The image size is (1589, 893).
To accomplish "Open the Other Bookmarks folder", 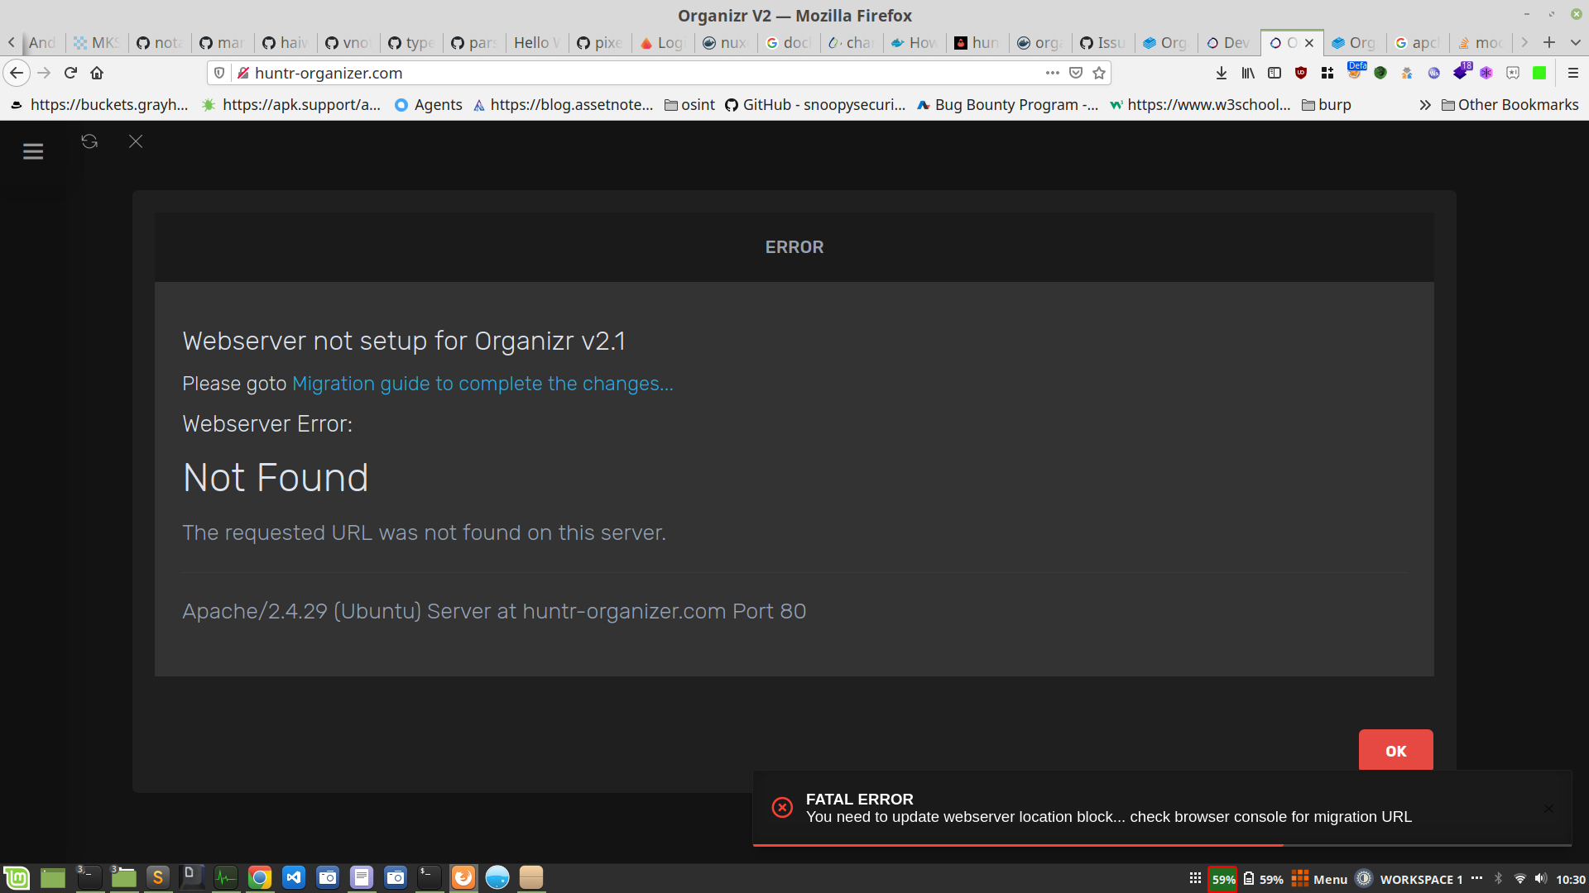I will click(1510, 105).
